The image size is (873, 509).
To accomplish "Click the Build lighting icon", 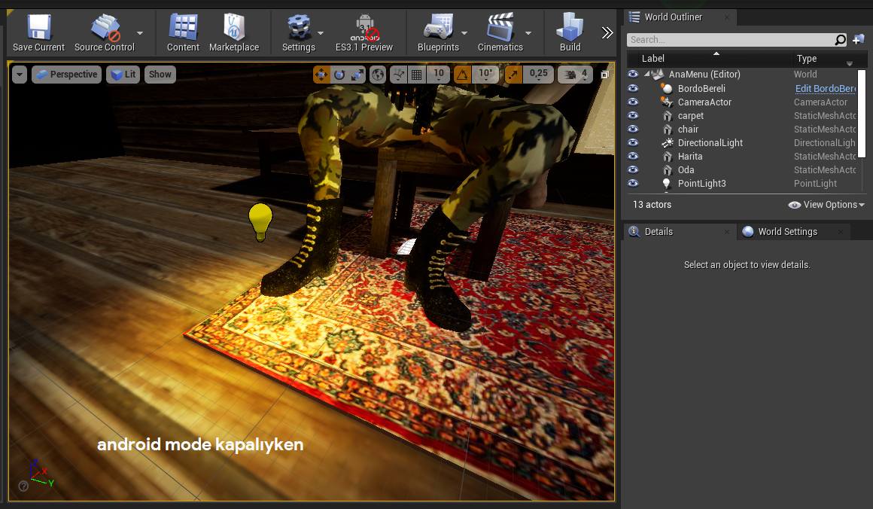I will [x=570, y=27].
